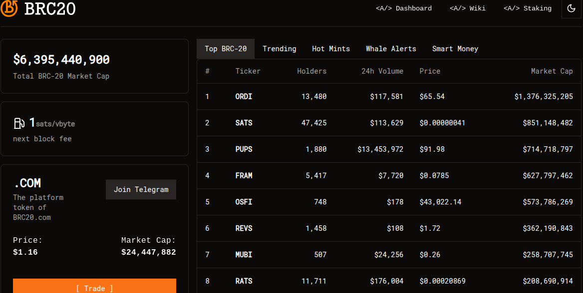
Task: Click the RATS ticker entry
Action: point(244,281)
